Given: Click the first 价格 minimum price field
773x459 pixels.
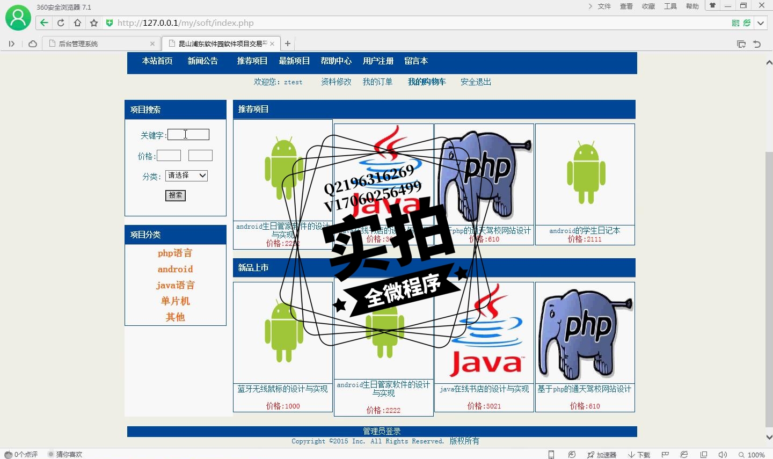Looking at the screenshot, I should pos(169,156).
